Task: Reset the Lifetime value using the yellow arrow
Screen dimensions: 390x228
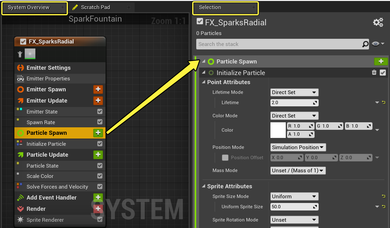Action: point(383,102)
